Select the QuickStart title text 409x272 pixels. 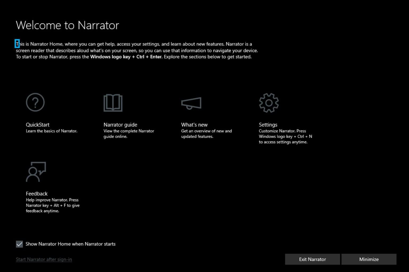tap(38, 125)
